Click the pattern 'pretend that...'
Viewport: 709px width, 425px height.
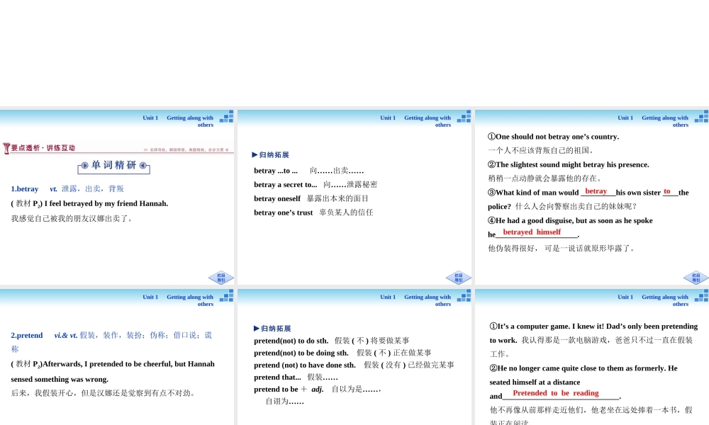pos(277,378)
